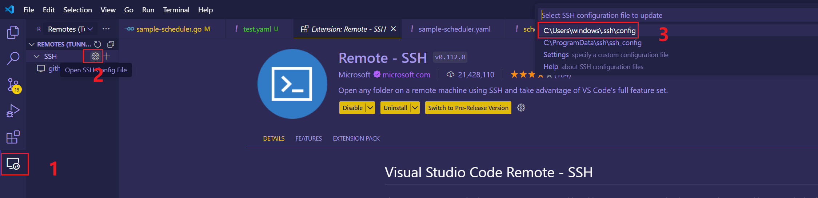
Task: Close the Extension: Remote - SSH tab
Action: click(x=393, y=29)
